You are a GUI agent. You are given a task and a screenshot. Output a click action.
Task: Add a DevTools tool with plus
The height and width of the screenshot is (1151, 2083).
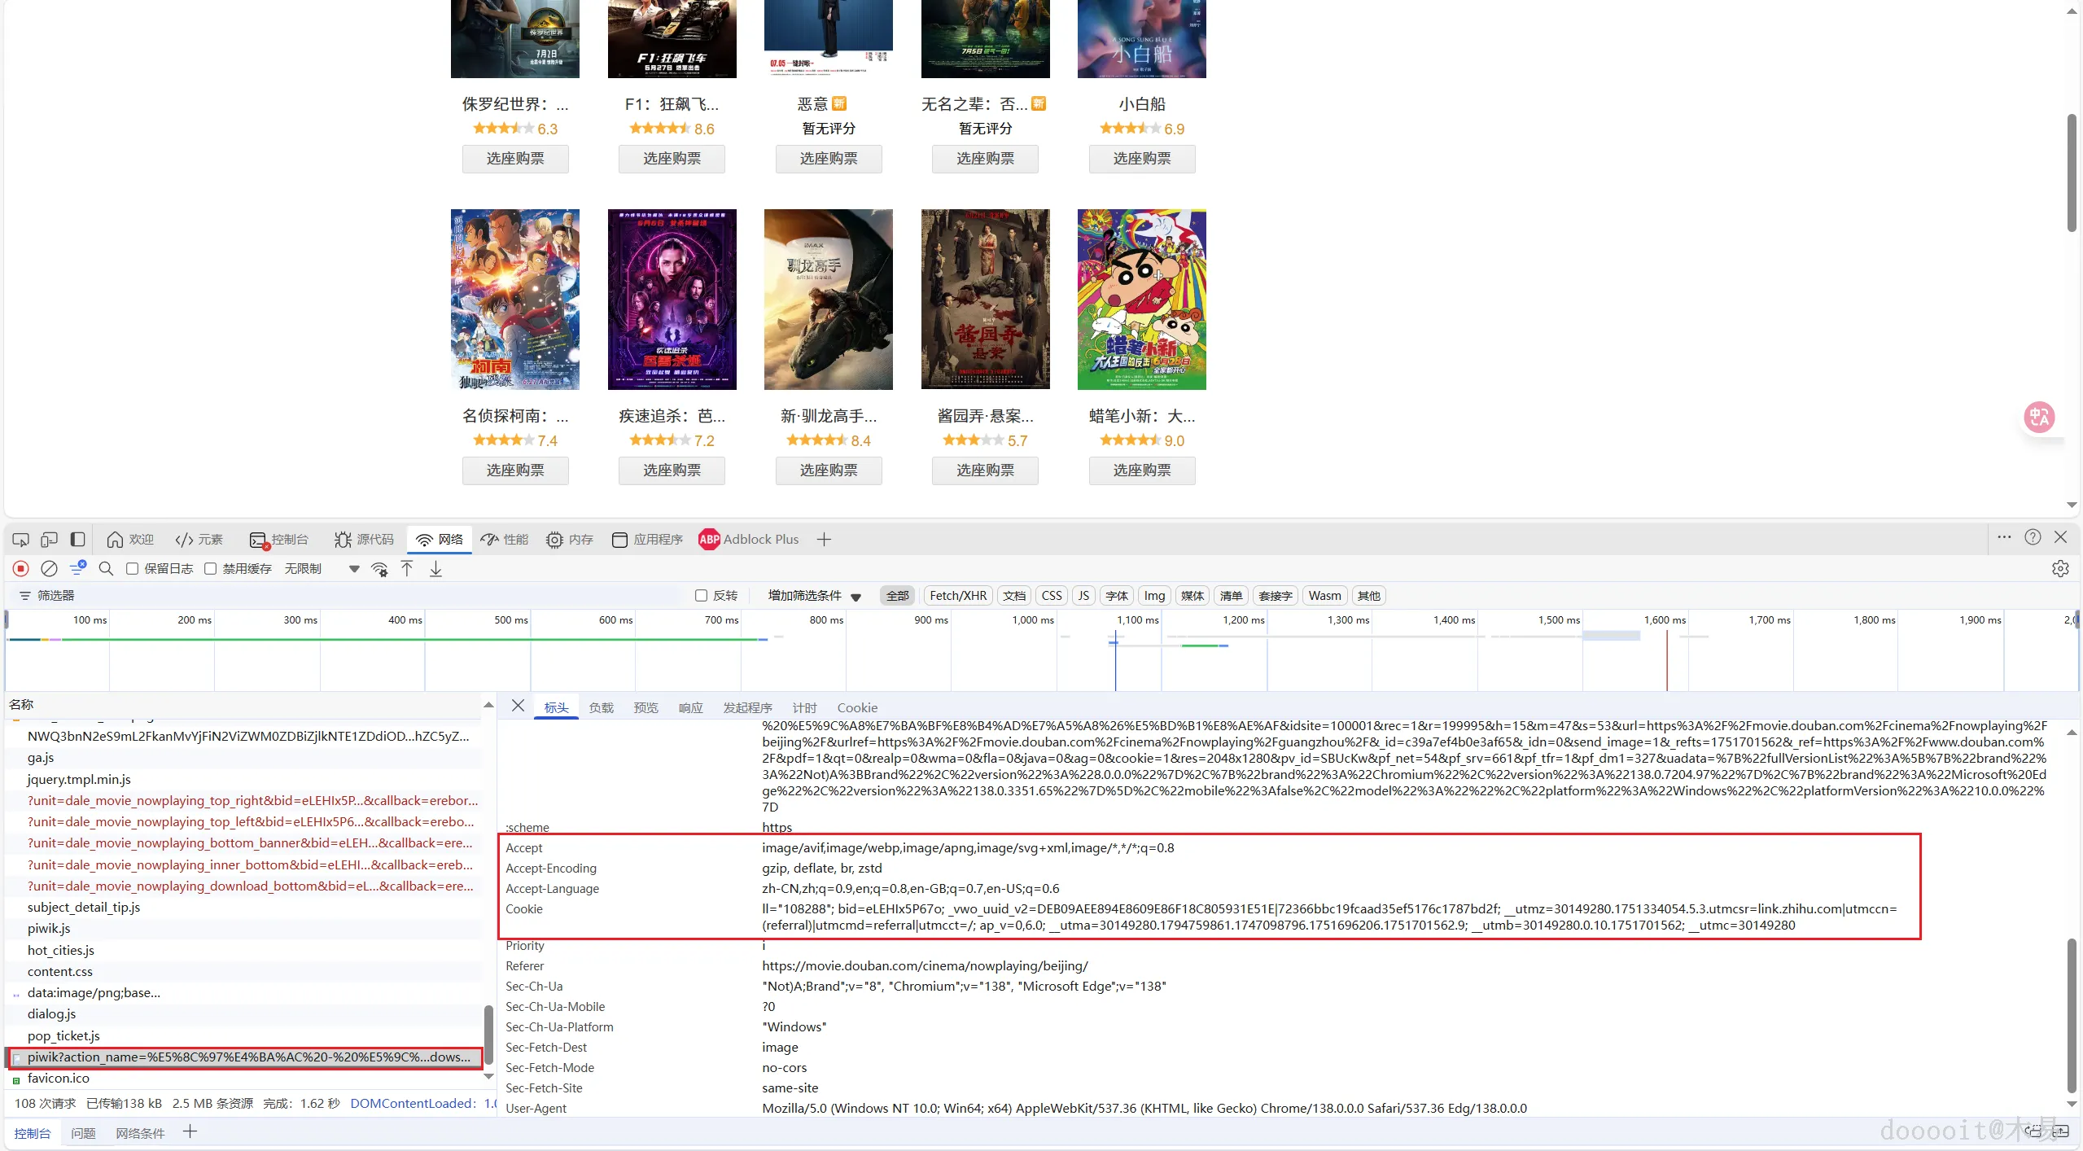pyautogui.click(x=824, y=539)
